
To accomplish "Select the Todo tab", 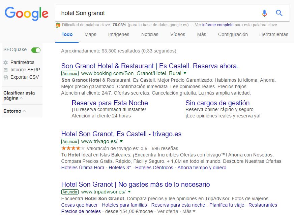I will coord(67,34).
